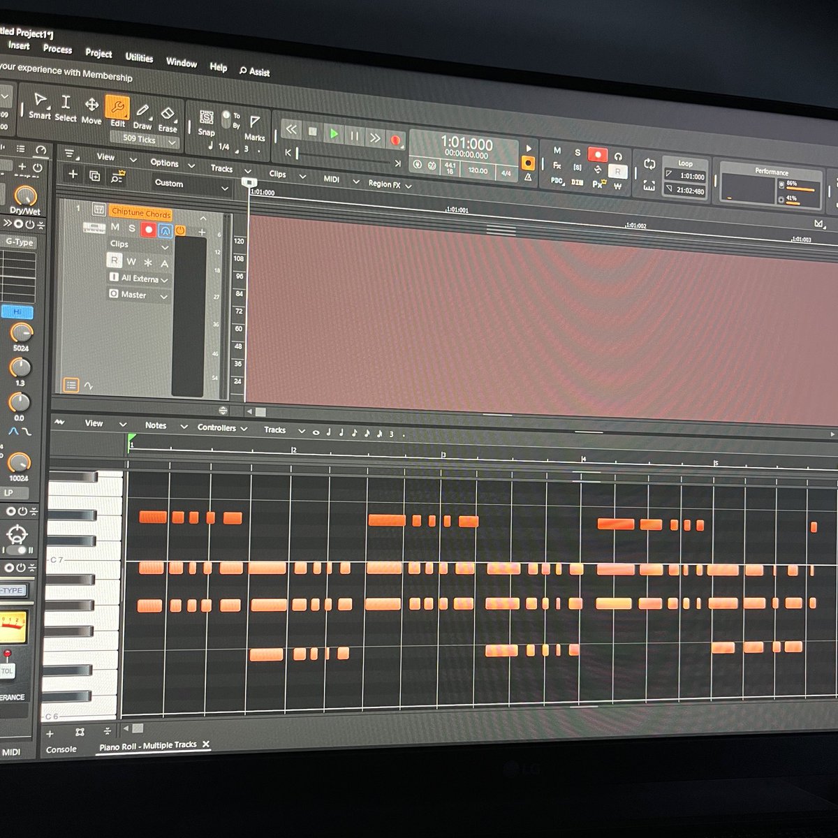Switch to the Console tab

tap(61, 749)
